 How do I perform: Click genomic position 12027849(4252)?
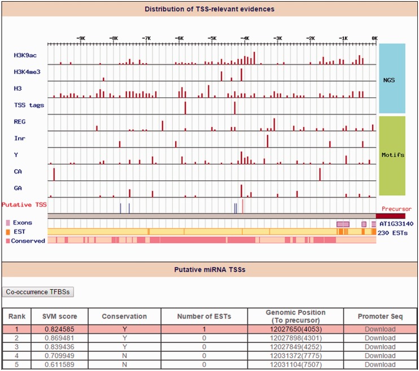click(296, 347)
